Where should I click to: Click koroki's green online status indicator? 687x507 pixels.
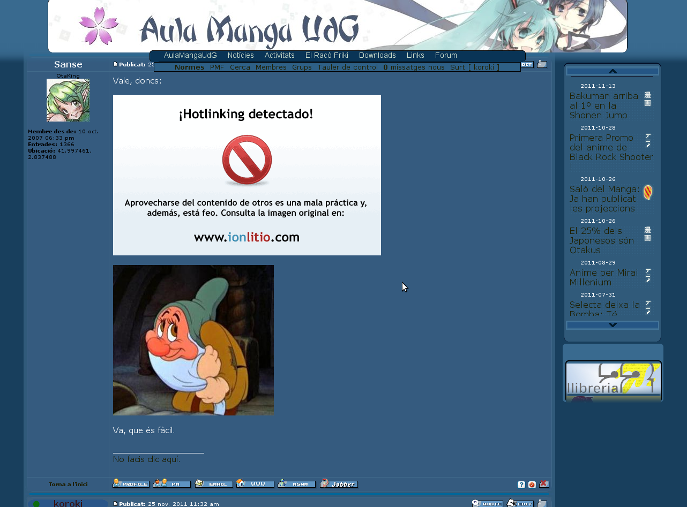(36, 504)
